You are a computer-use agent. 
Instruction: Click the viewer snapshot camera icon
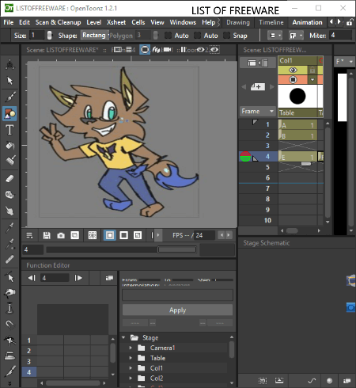point(61,235)
